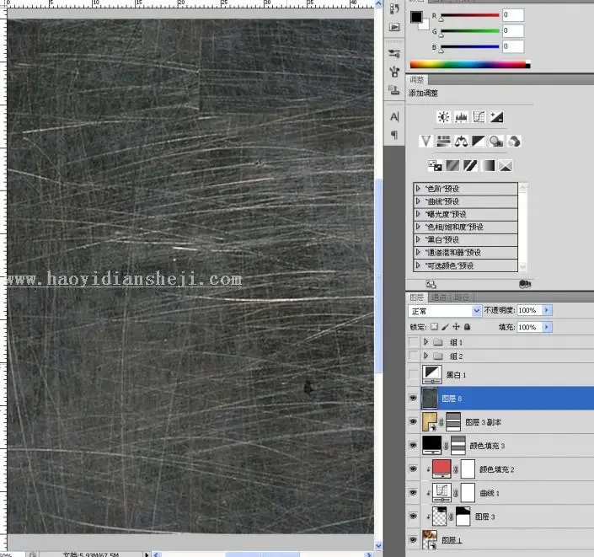
Task: Hide layer 图层 3
Action: click(414, 517)
